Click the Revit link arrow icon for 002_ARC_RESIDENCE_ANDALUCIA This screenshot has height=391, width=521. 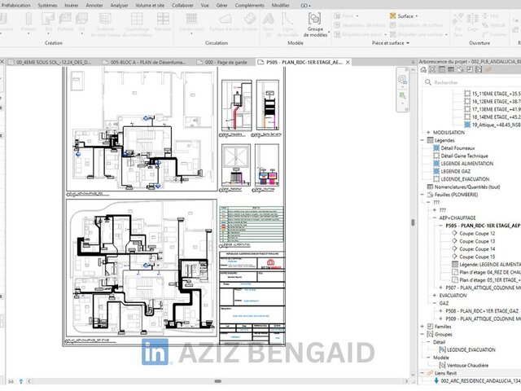[436, 380]
